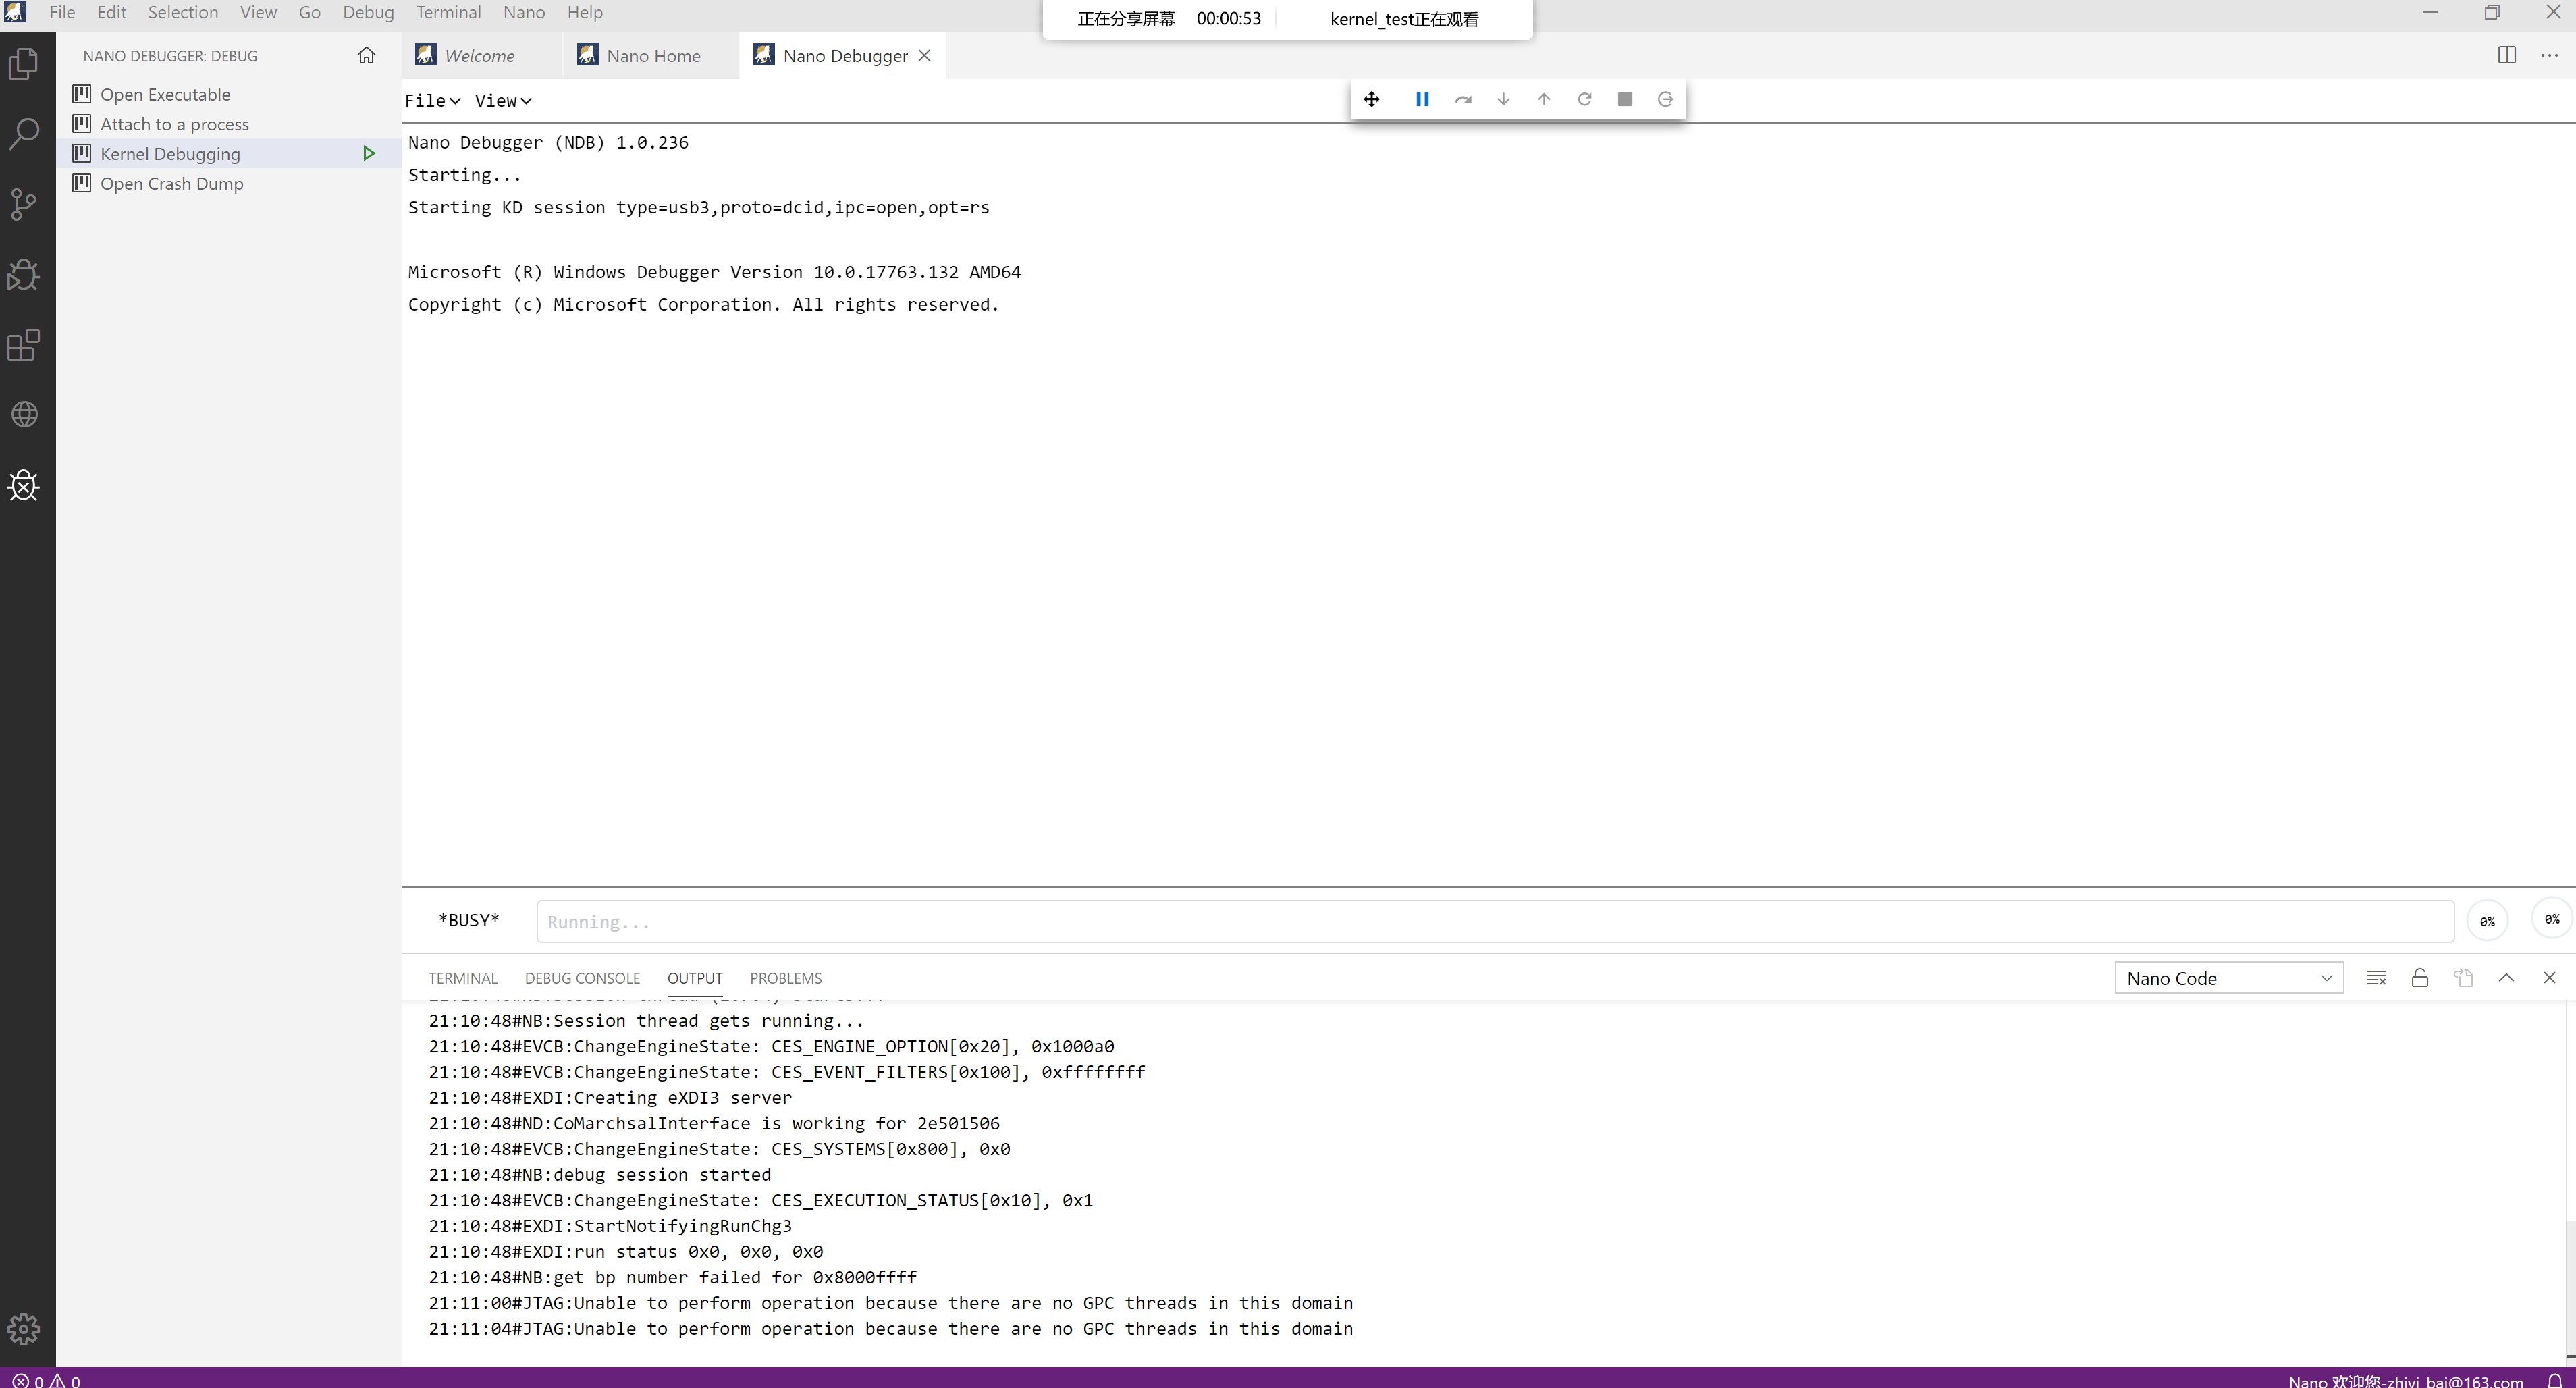2576x1388 pixels.
Task: Select Open Crash Dump item
Action: point(228,183)
